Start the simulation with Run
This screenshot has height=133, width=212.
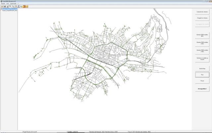coord(202,75)
